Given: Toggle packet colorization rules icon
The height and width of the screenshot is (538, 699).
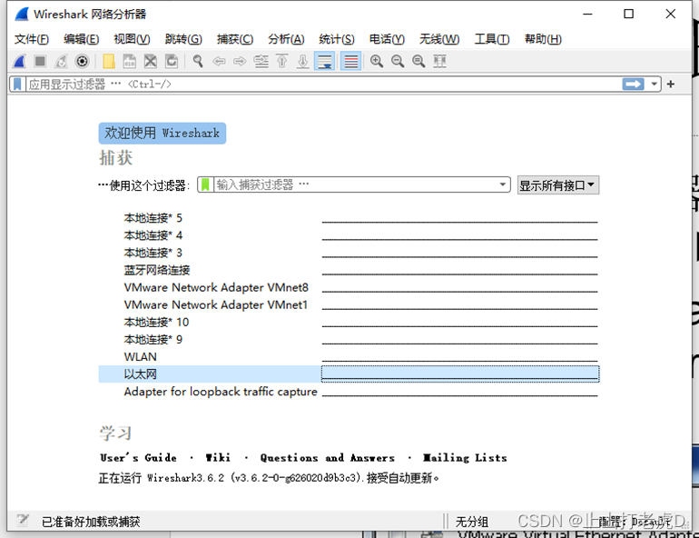Looking at the screenshot, I should tap(350, 61).
